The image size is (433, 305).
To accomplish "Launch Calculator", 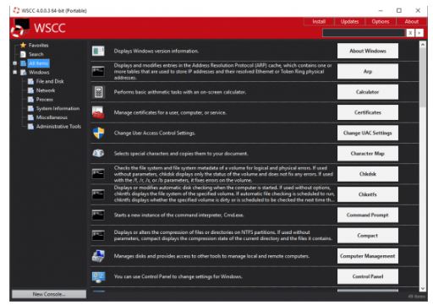I will [x=368, y=92].
